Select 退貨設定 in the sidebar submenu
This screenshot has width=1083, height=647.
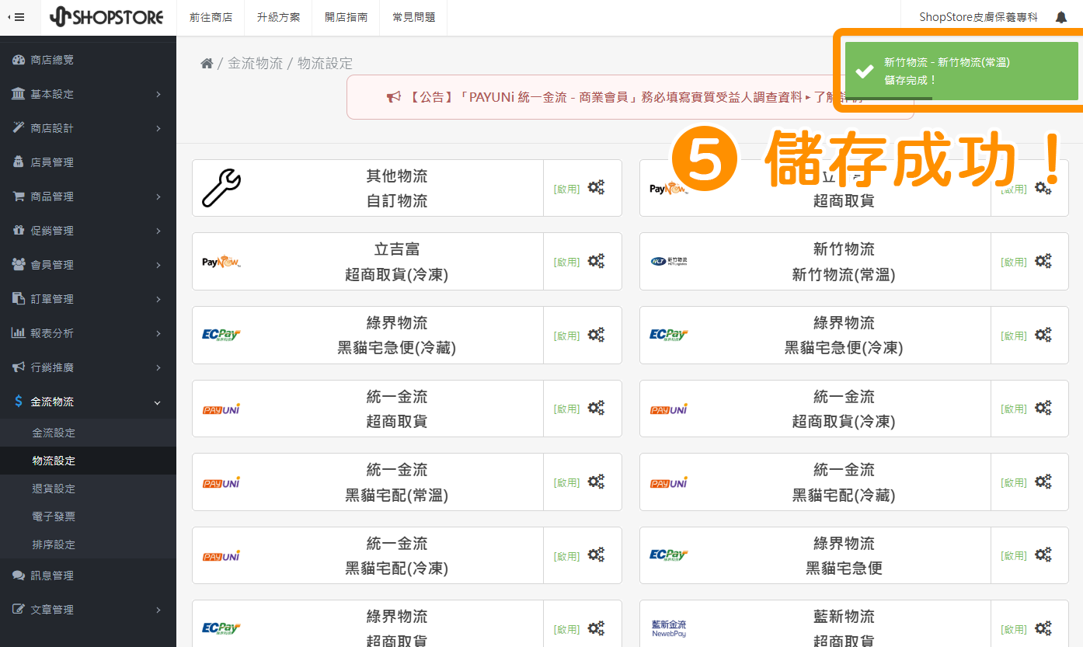(54, 489)
